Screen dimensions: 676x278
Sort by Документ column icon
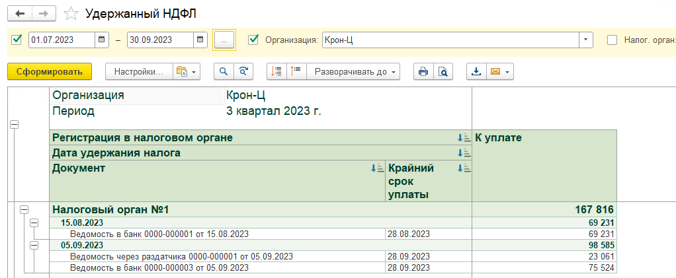(x=377, y=168)
